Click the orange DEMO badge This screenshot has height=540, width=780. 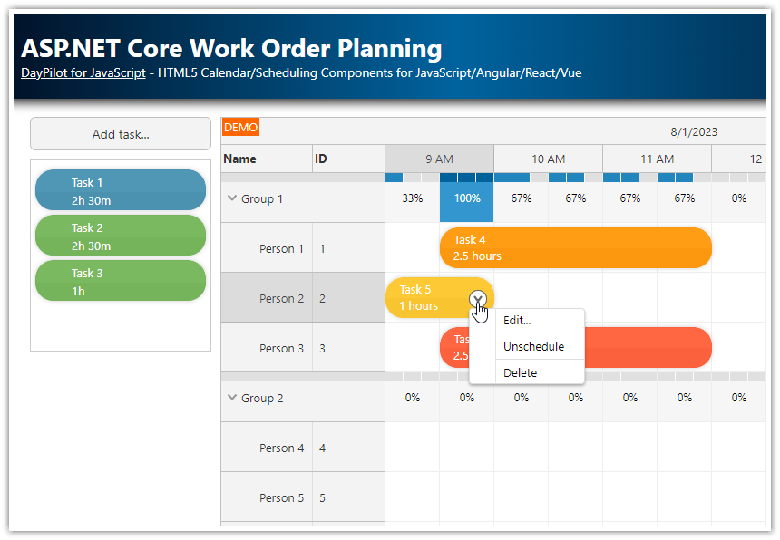[239, 127]
